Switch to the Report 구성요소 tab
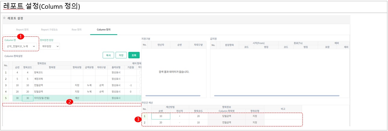The width and height of the screenshot is (388, 131). (49, 30)
